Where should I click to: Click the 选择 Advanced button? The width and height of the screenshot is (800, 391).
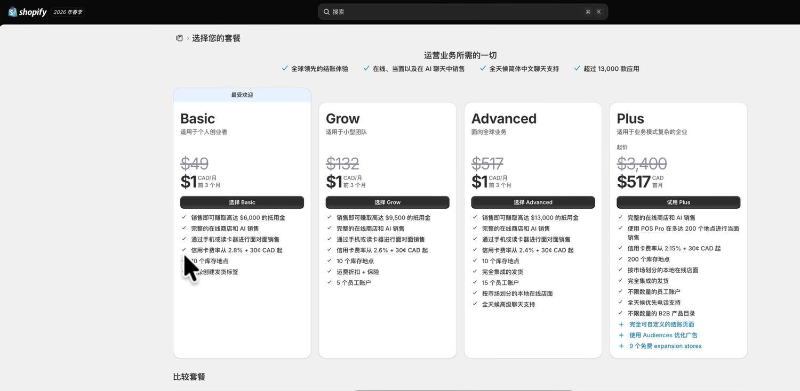pyautogui.click(x=533, y=202)
